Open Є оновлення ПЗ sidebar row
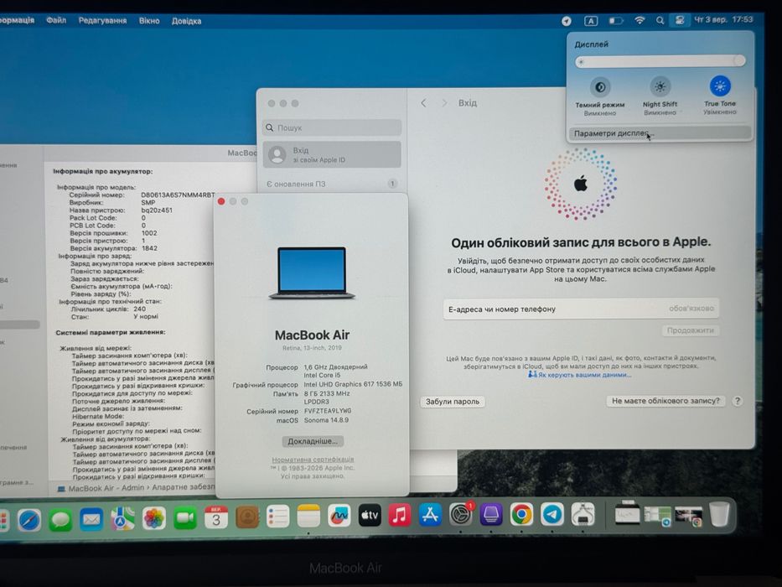Screen dimensions: 782x587 coord(332,184)
